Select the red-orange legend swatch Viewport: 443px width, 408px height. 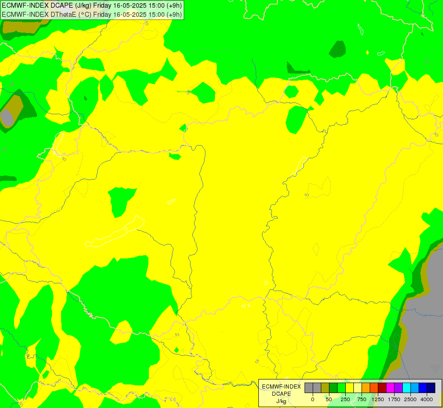click(x=374, y=388)
